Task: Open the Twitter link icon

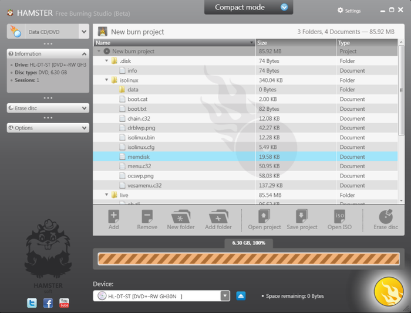Action: tap(32, 303)
